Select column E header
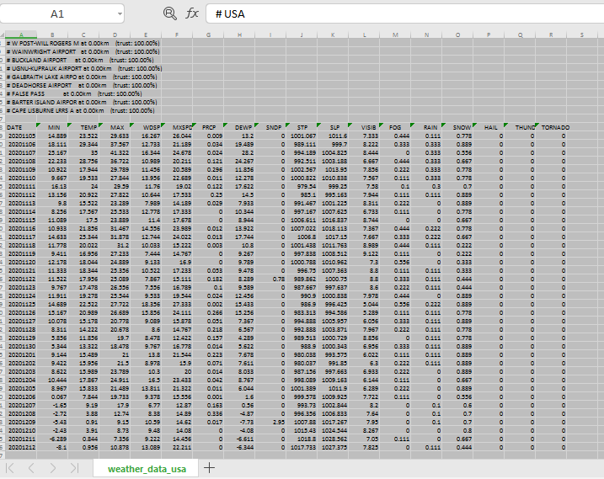This screenshot has height=479, width=604. (x=146, y=35)
